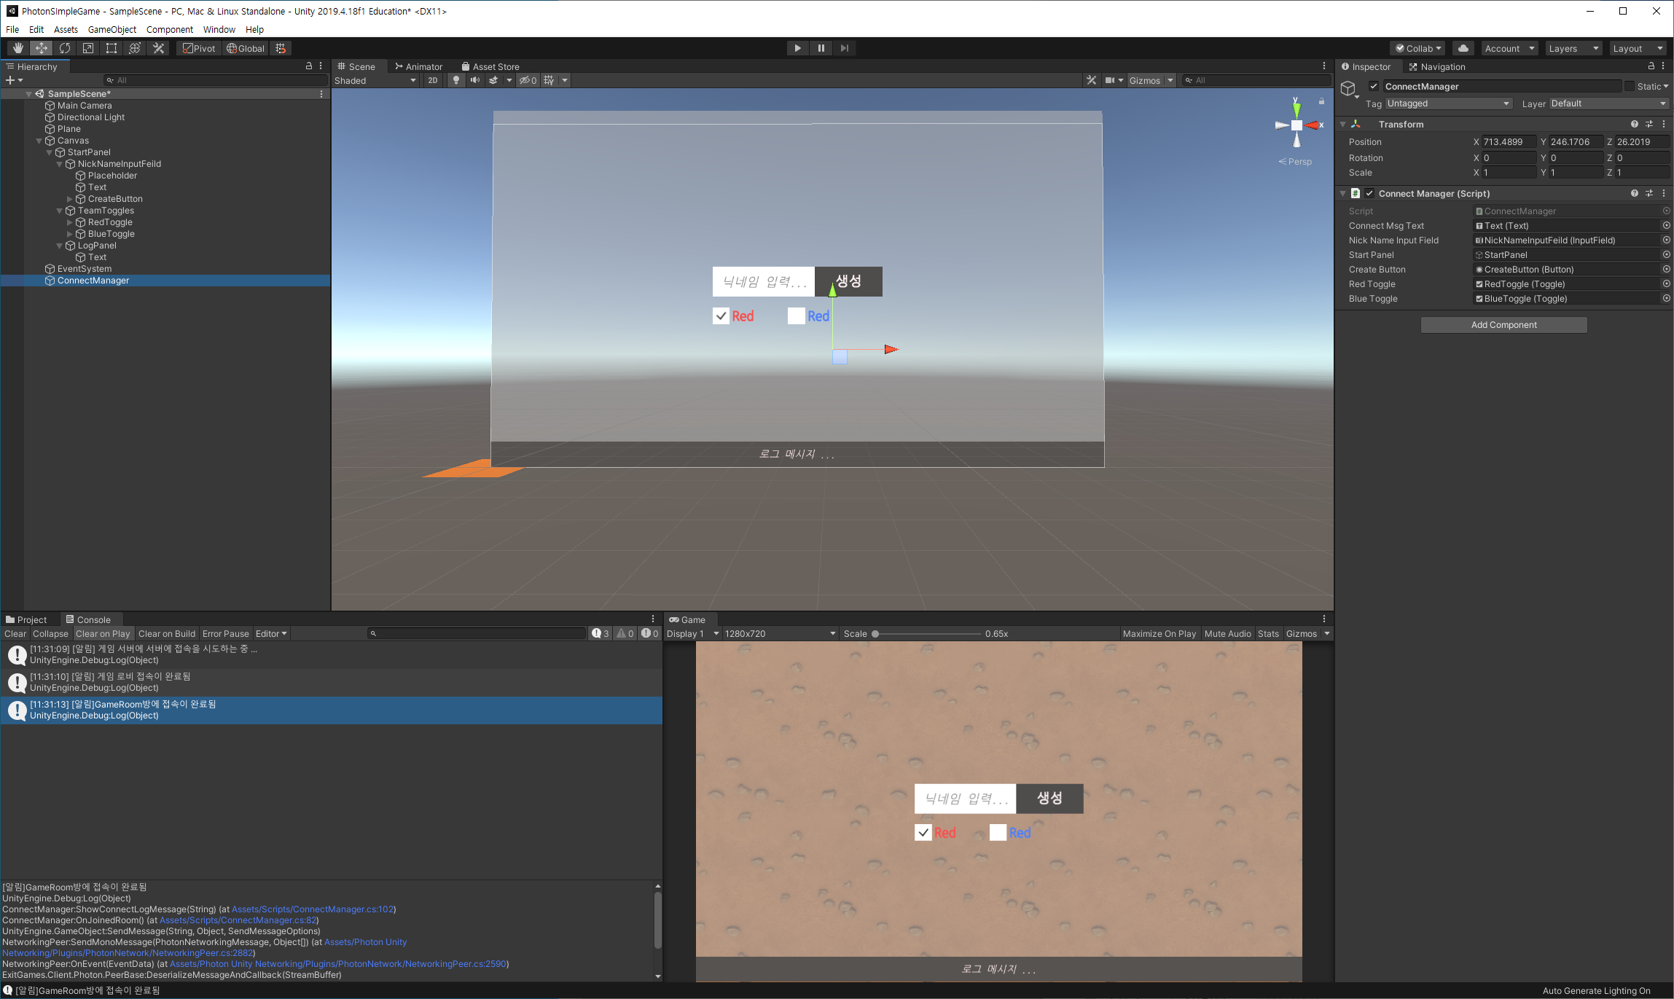Click the Add Component button
The image size is (1674, 999).
(1503, 325)
